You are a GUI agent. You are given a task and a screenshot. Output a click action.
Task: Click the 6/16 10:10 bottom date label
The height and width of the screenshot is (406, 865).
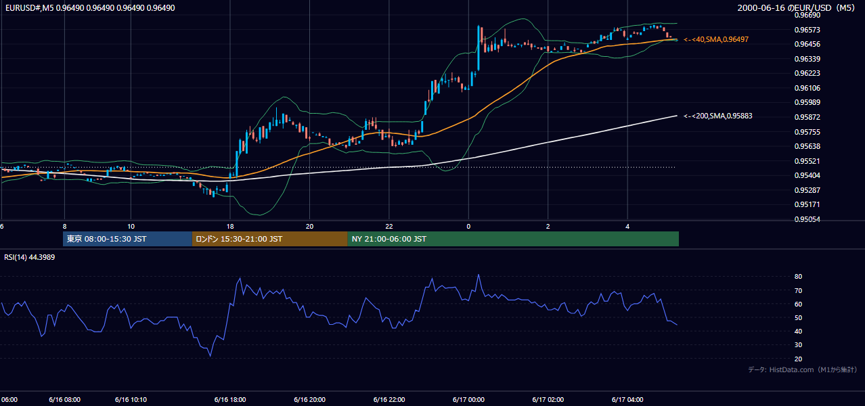(131, 399)
